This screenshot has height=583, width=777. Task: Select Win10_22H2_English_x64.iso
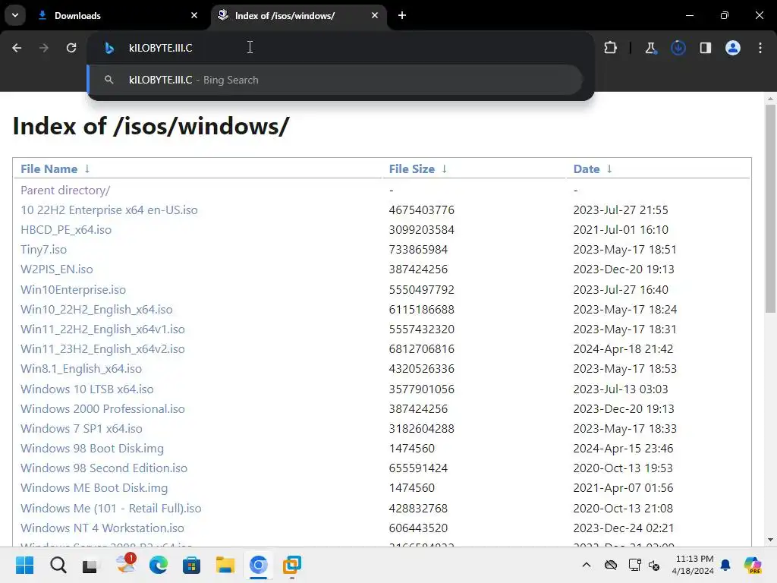96,310
